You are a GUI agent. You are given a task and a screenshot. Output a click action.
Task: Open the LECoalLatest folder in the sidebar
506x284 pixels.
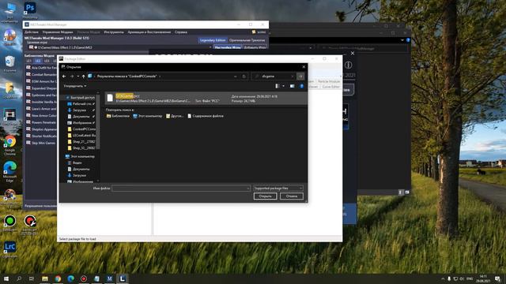point(81,135)
